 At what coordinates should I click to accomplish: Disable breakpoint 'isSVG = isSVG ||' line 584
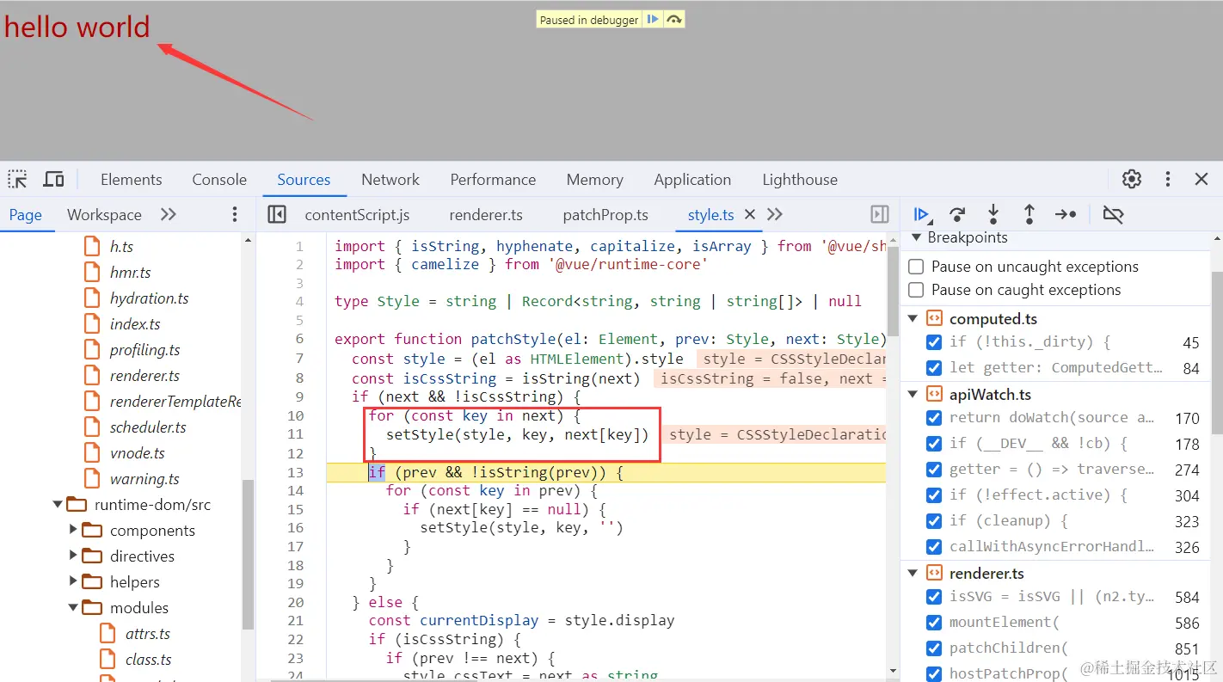[934, 597]
